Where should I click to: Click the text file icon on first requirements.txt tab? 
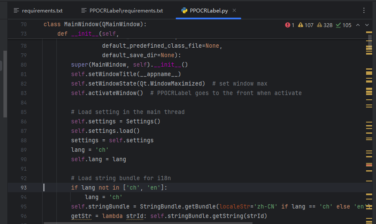pos(16,10)
